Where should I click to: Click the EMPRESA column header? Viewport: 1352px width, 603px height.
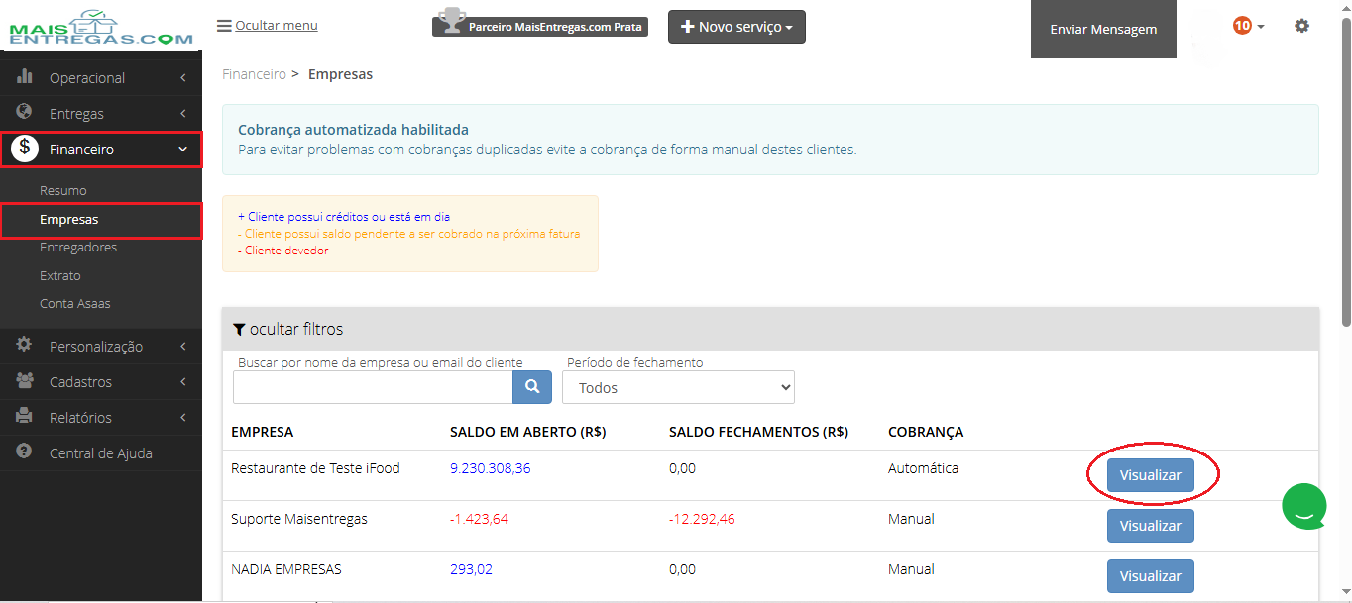262,432
